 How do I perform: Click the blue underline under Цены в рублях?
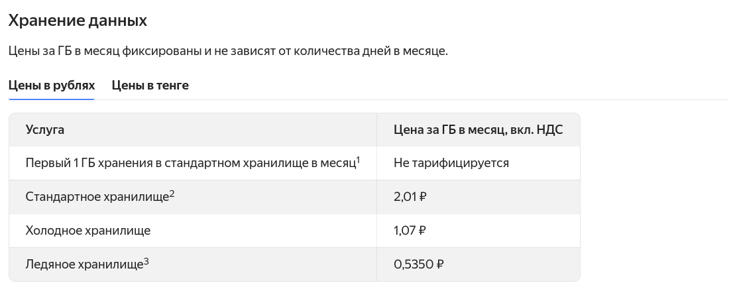(x=51, y=99)
